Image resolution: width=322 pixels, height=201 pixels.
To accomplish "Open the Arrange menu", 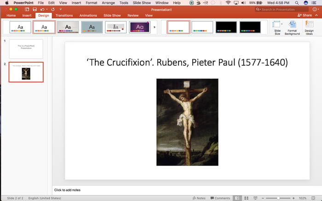I will [x=108, y=3].
